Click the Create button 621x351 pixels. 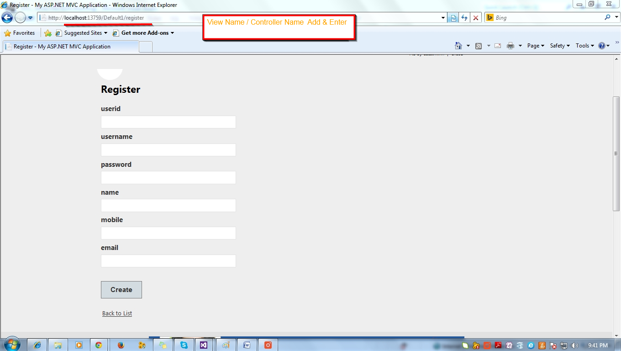click(121, 289)
